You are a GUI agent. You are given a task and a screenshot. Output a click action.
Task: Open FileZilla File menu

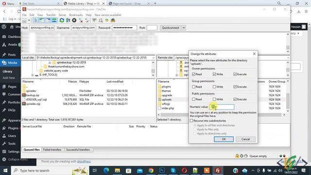tap(24, 15)
